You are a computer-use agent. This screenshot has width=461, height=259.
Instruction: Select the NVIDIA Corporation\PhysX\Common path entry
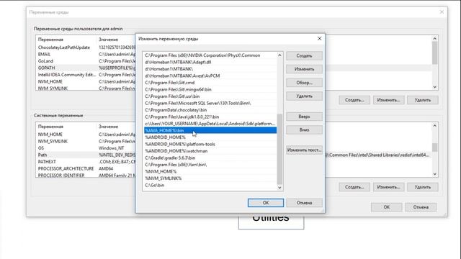[210, 55]
